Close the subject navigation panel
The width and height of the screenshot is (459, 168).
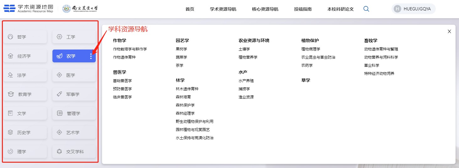[449, 31]
